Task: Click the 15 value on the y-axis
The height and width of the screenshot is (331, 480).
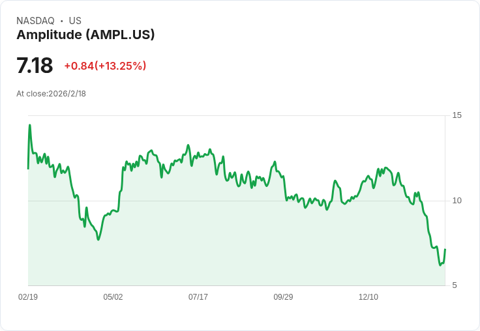Action: 457,115
